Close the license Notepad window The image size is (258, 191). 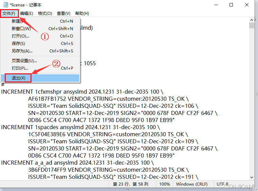pyautogui.click(x=246, y=5)
